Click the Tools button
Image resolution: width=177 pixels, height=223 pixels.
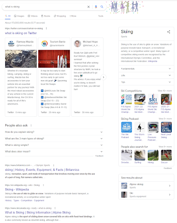point(101,16)
